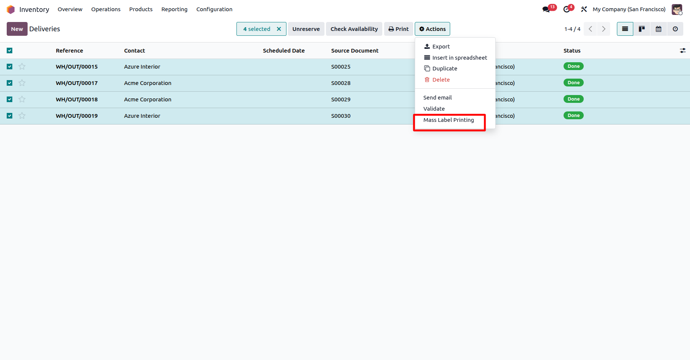Collapse the Actions dropdown

click(x=432, y=29)
